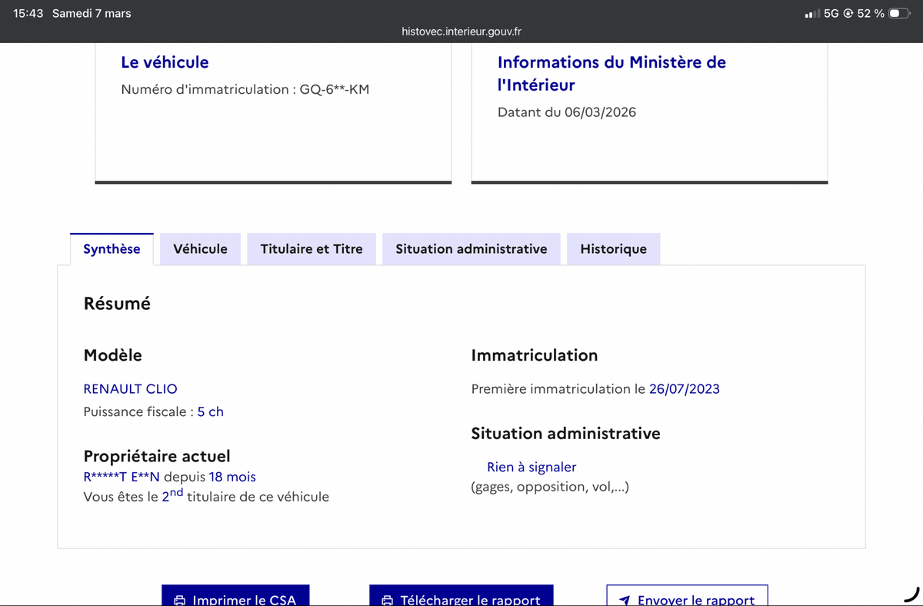Click the first registration date 26/07/2023

click(685, 388)
